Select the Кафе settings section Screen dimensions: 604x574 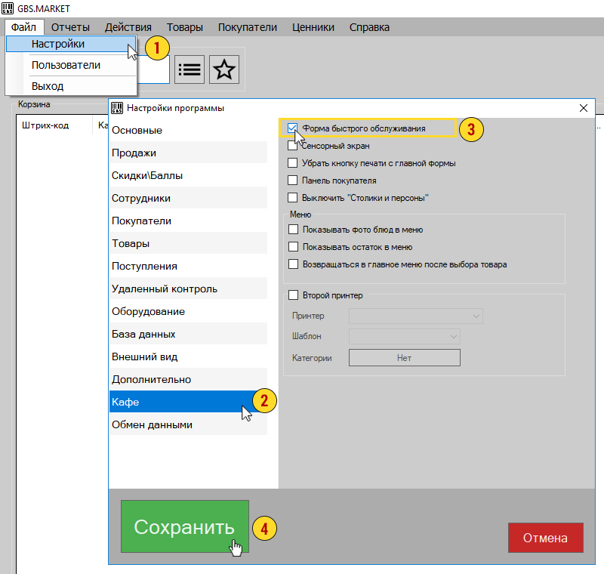point(188,403)
